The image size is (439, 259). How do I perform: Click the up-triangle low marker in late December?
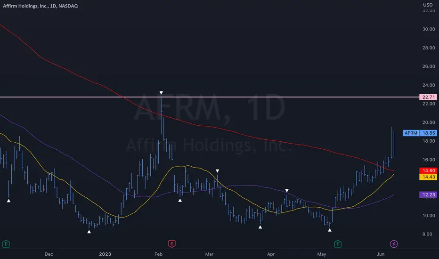pyautogui.click(x=89, y=232)
